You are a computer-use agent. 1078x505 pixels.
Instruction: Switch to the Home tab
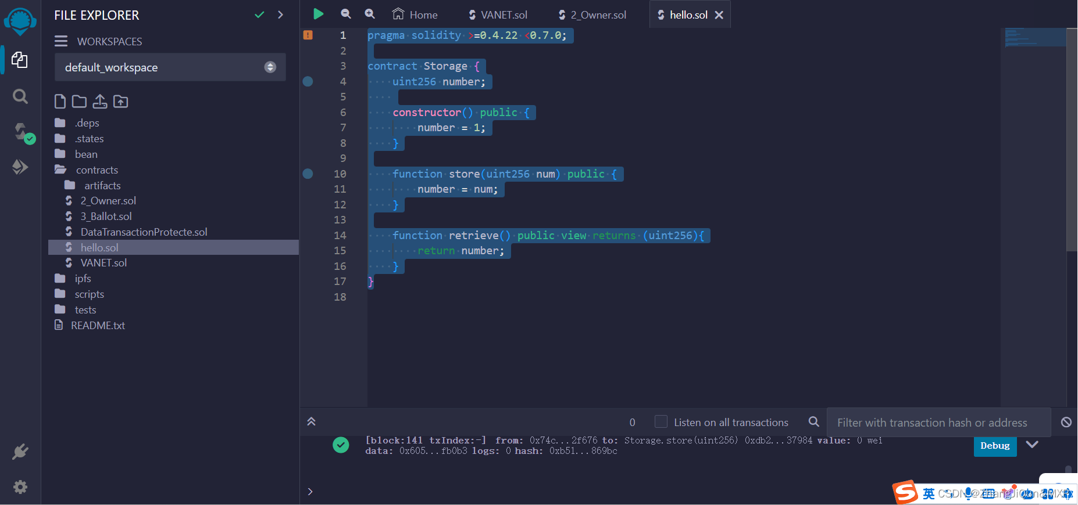click(415, 15)
